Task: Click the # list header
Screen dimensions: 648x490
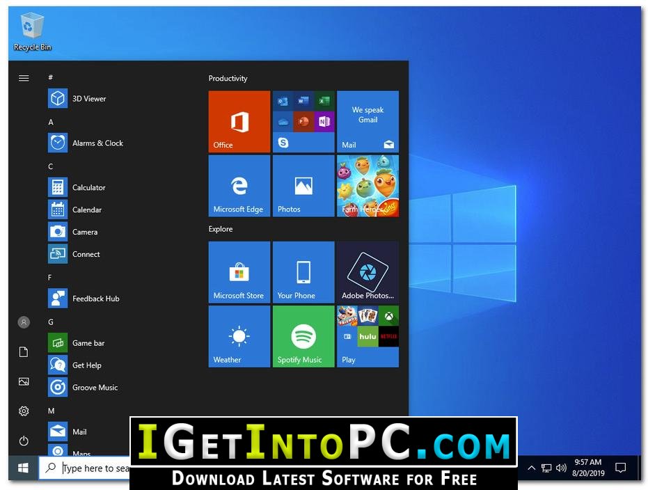Action: [50, 77]
